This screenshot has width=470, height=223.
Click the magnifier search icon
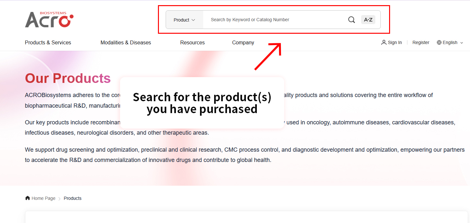[352, 20]
